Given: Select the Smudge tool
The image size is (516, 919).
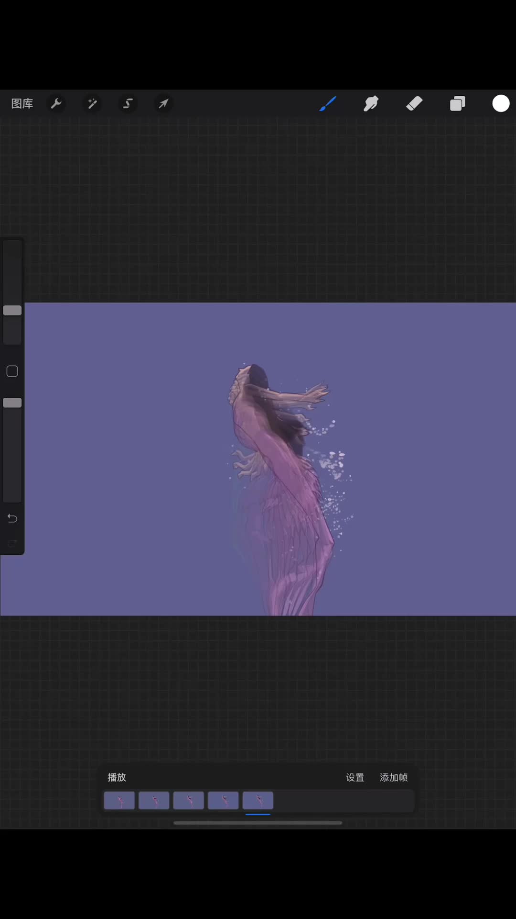Looking at the screenshot, I should coord(371,103).
